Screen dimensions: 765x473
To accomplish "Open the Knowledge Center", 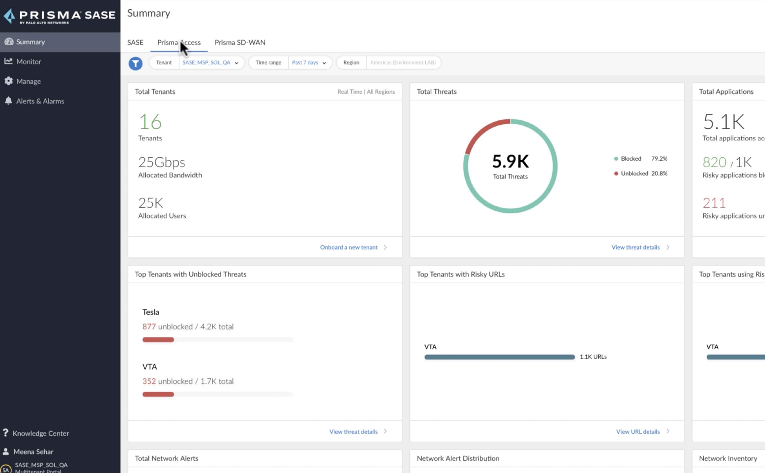I will tap(41, 433).
